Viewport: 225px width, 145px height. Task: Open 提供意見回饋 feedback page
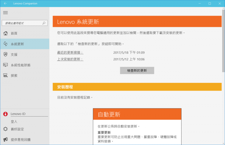[25, 140]
